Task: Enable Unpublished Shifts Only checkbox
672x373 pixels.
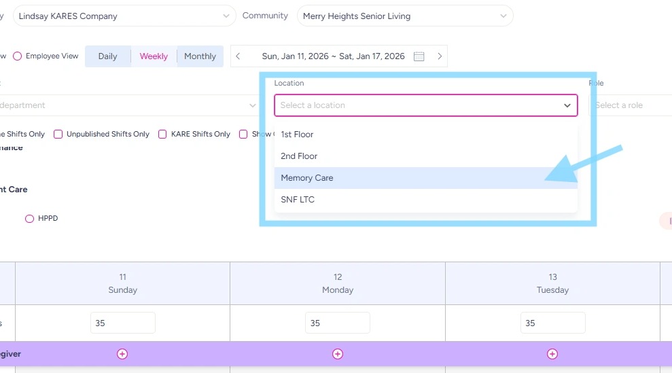Action: (58, 135)
